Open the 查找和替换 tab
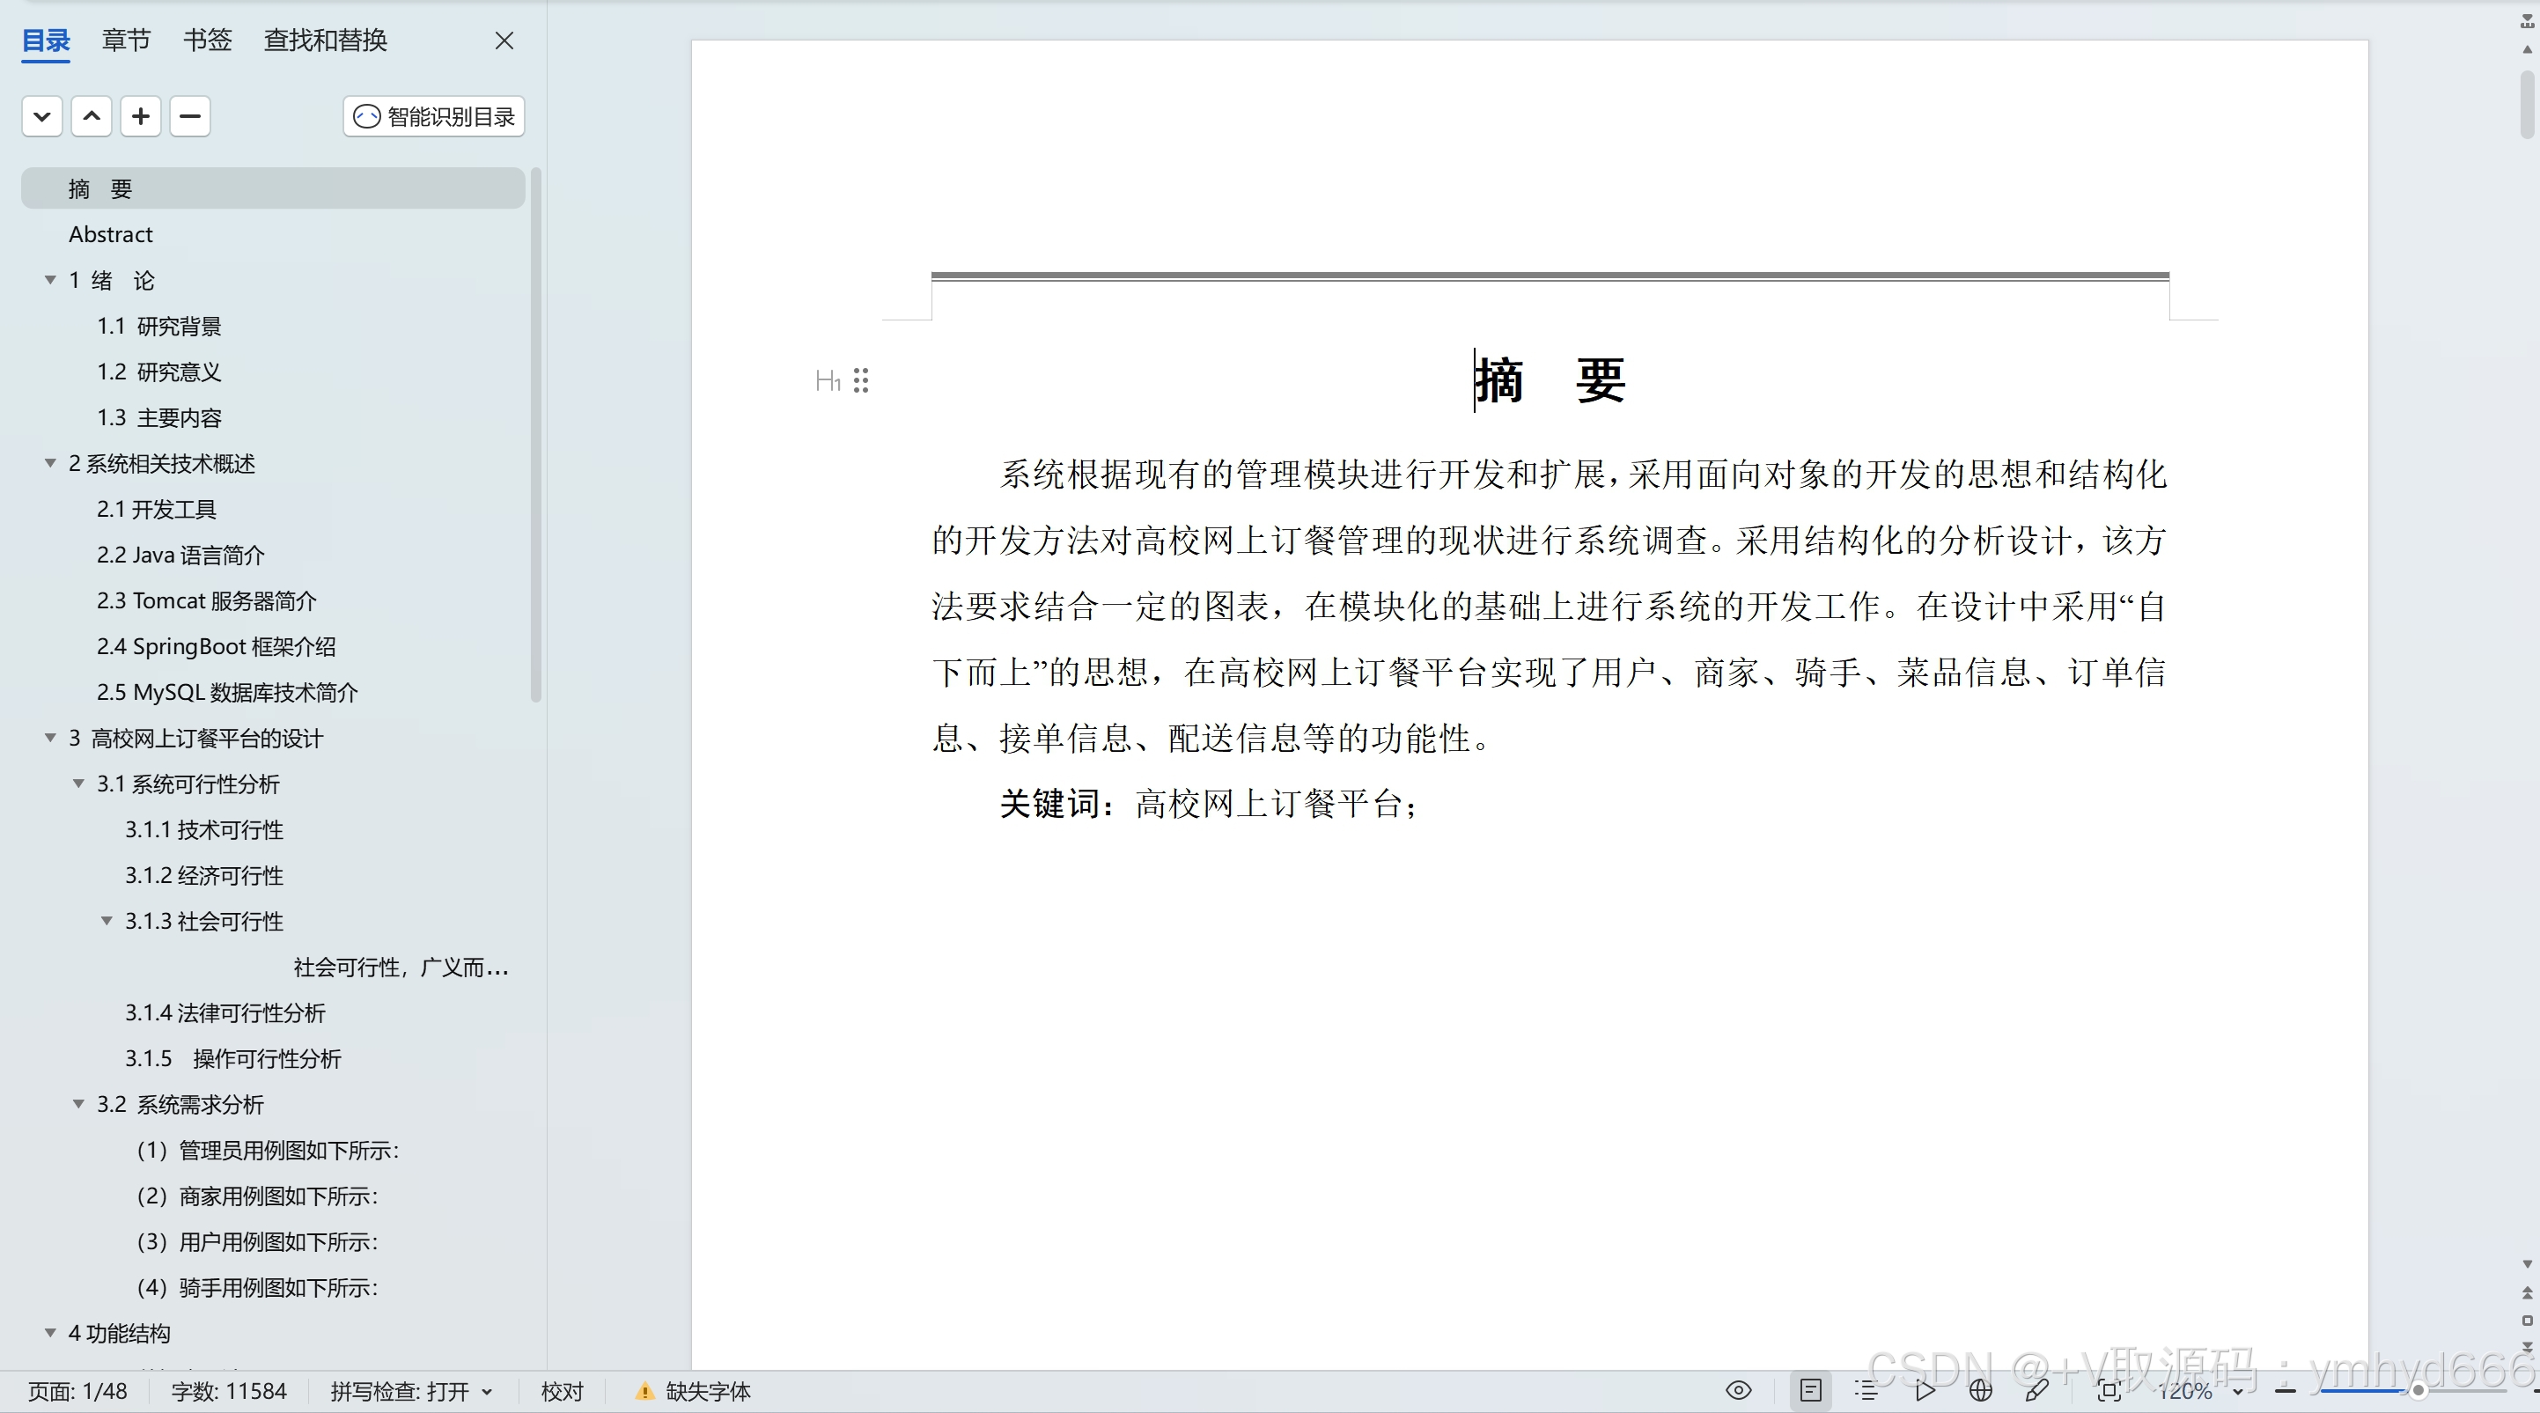2540x1413 pixels. 326,40
